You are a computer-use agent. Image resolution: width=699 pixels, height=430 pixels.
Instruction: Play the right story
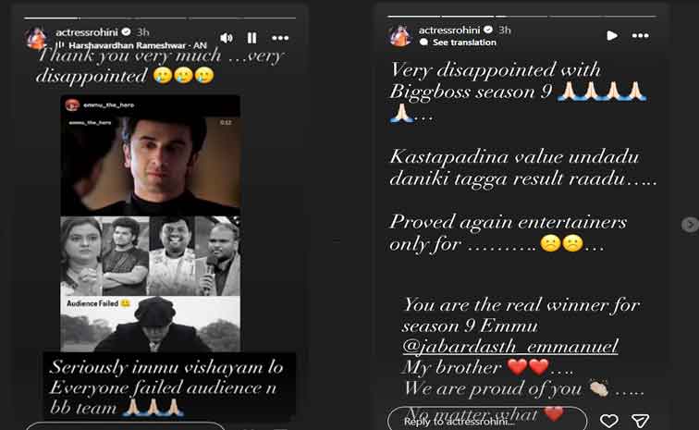point(612,36)
